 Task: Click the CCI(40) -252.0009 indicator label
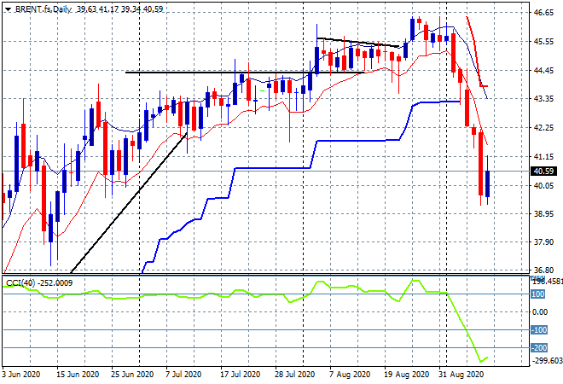pos(39,283)
